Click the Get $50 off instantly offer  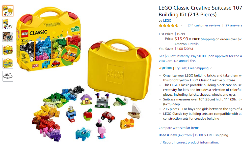click(200, 58)
